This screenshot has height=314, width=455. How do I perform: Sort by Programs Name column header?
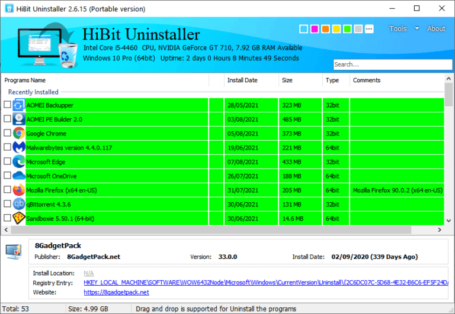coord(105,80)
